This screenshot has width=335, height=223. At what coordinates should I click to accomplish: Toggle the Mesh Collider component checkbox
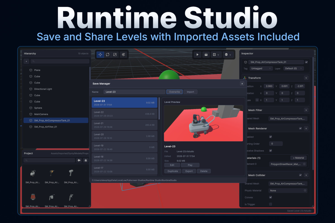coord(300,175)
